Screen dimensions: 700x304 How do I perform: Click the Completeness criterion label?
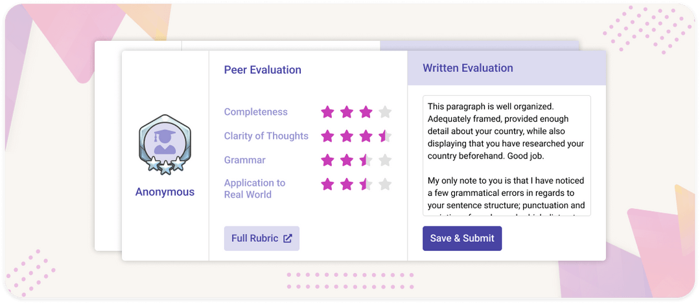click(x=255, y=112)
